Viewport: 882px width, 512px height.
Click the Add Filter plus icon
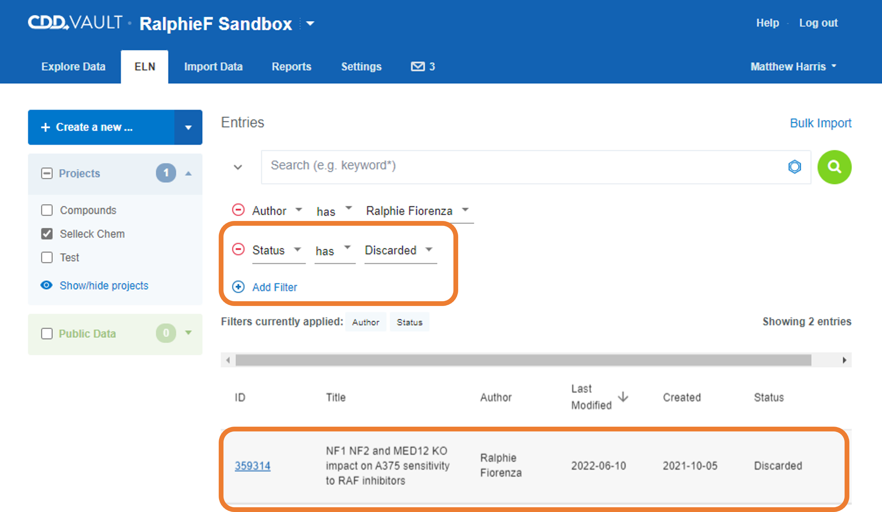(x=238, y=287)
